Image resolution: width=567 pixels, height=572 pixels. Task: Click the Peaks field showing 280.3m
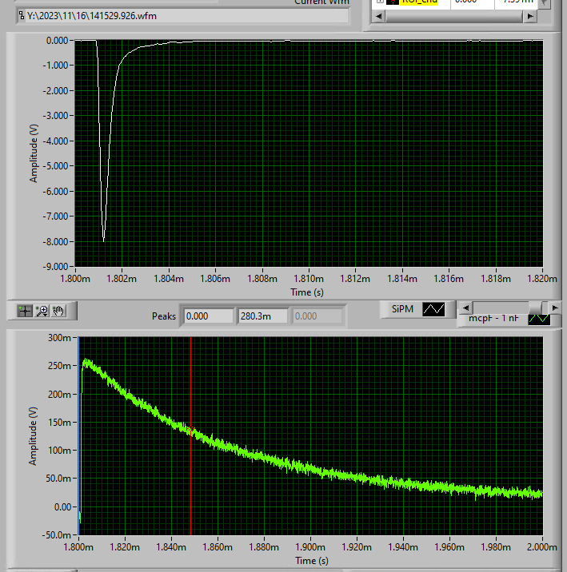click(262, 316)
